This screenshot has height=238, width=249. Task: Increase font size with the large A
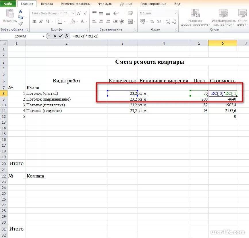pos(79,13)
